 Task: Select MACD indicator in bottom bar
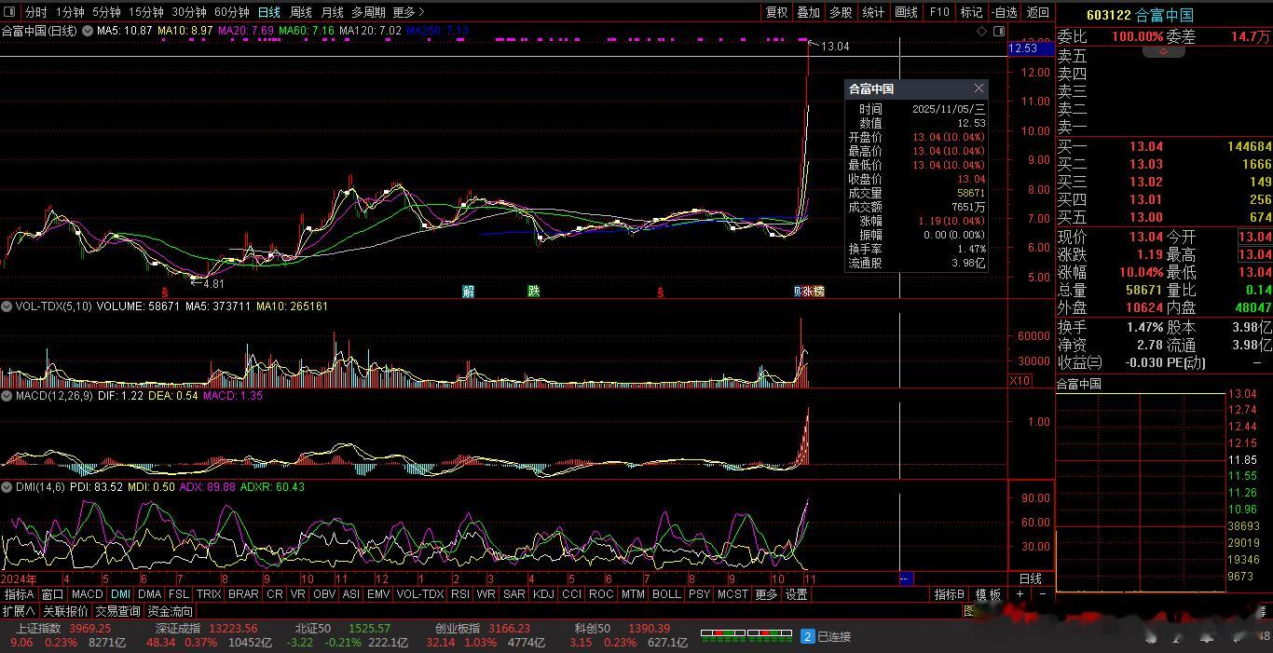(87, 593)
